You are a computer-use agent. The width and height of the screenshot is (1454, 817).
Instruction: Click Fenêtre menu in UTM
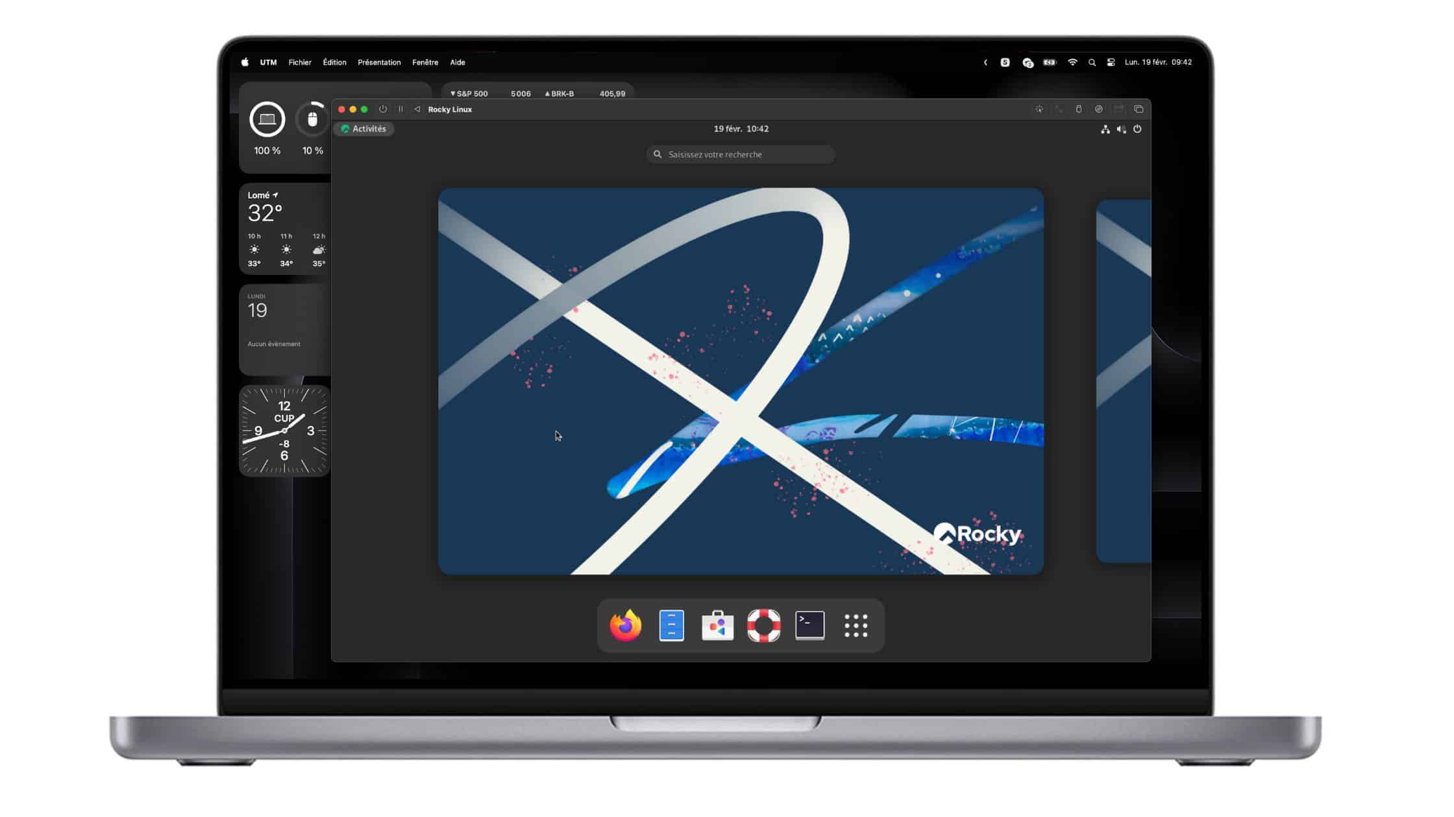point(425,62)
